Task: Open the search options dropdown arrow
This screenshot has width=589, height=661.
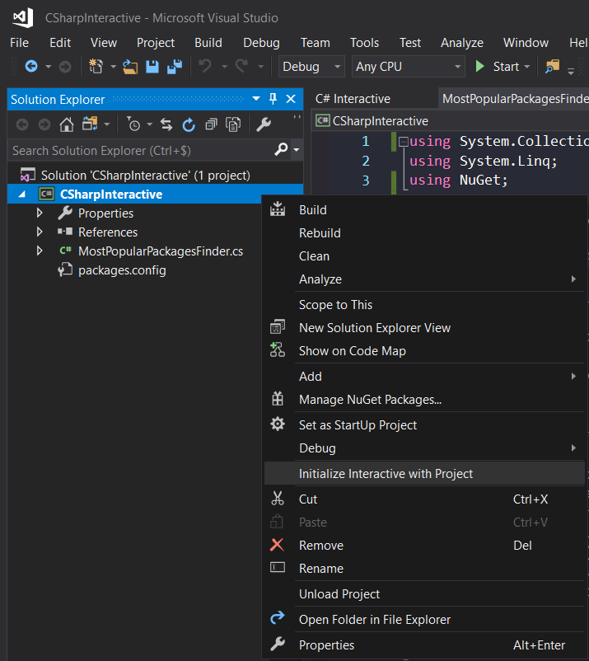Action: tap(297, 150)
